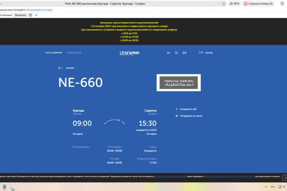Open the hamburger МЕНЮ icon
The height and width of the screenshot is (191, 287).
point(201,53)
